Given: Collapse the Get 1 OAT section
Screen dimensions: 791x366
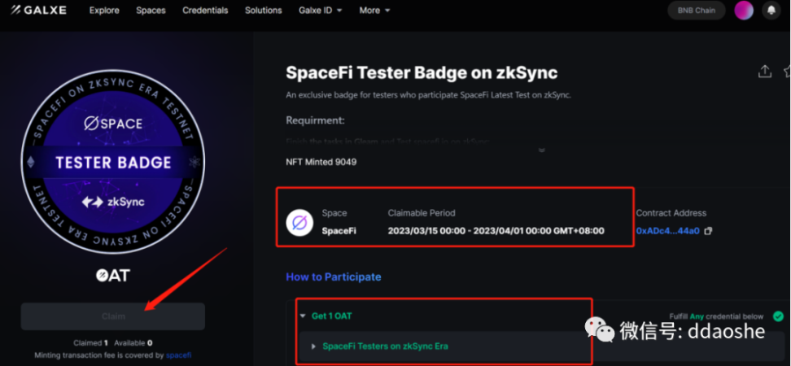Looking at the screenshot, I should (303, 316).
